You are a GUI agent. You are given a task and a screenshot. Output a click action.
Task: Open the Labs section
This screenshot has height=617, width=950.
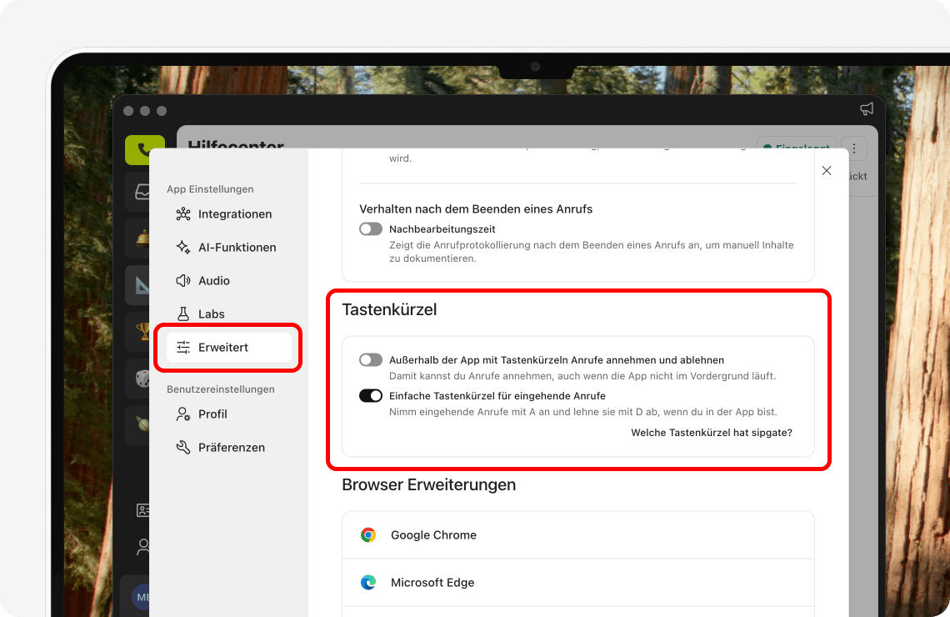click(212, 314)
